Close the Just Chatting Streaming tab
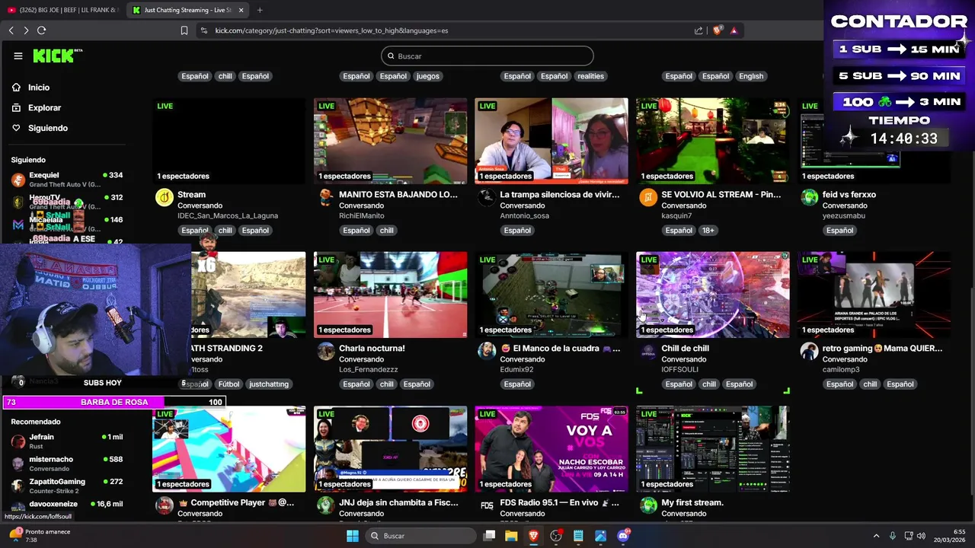975x548 pixels. tap(241, 10)
